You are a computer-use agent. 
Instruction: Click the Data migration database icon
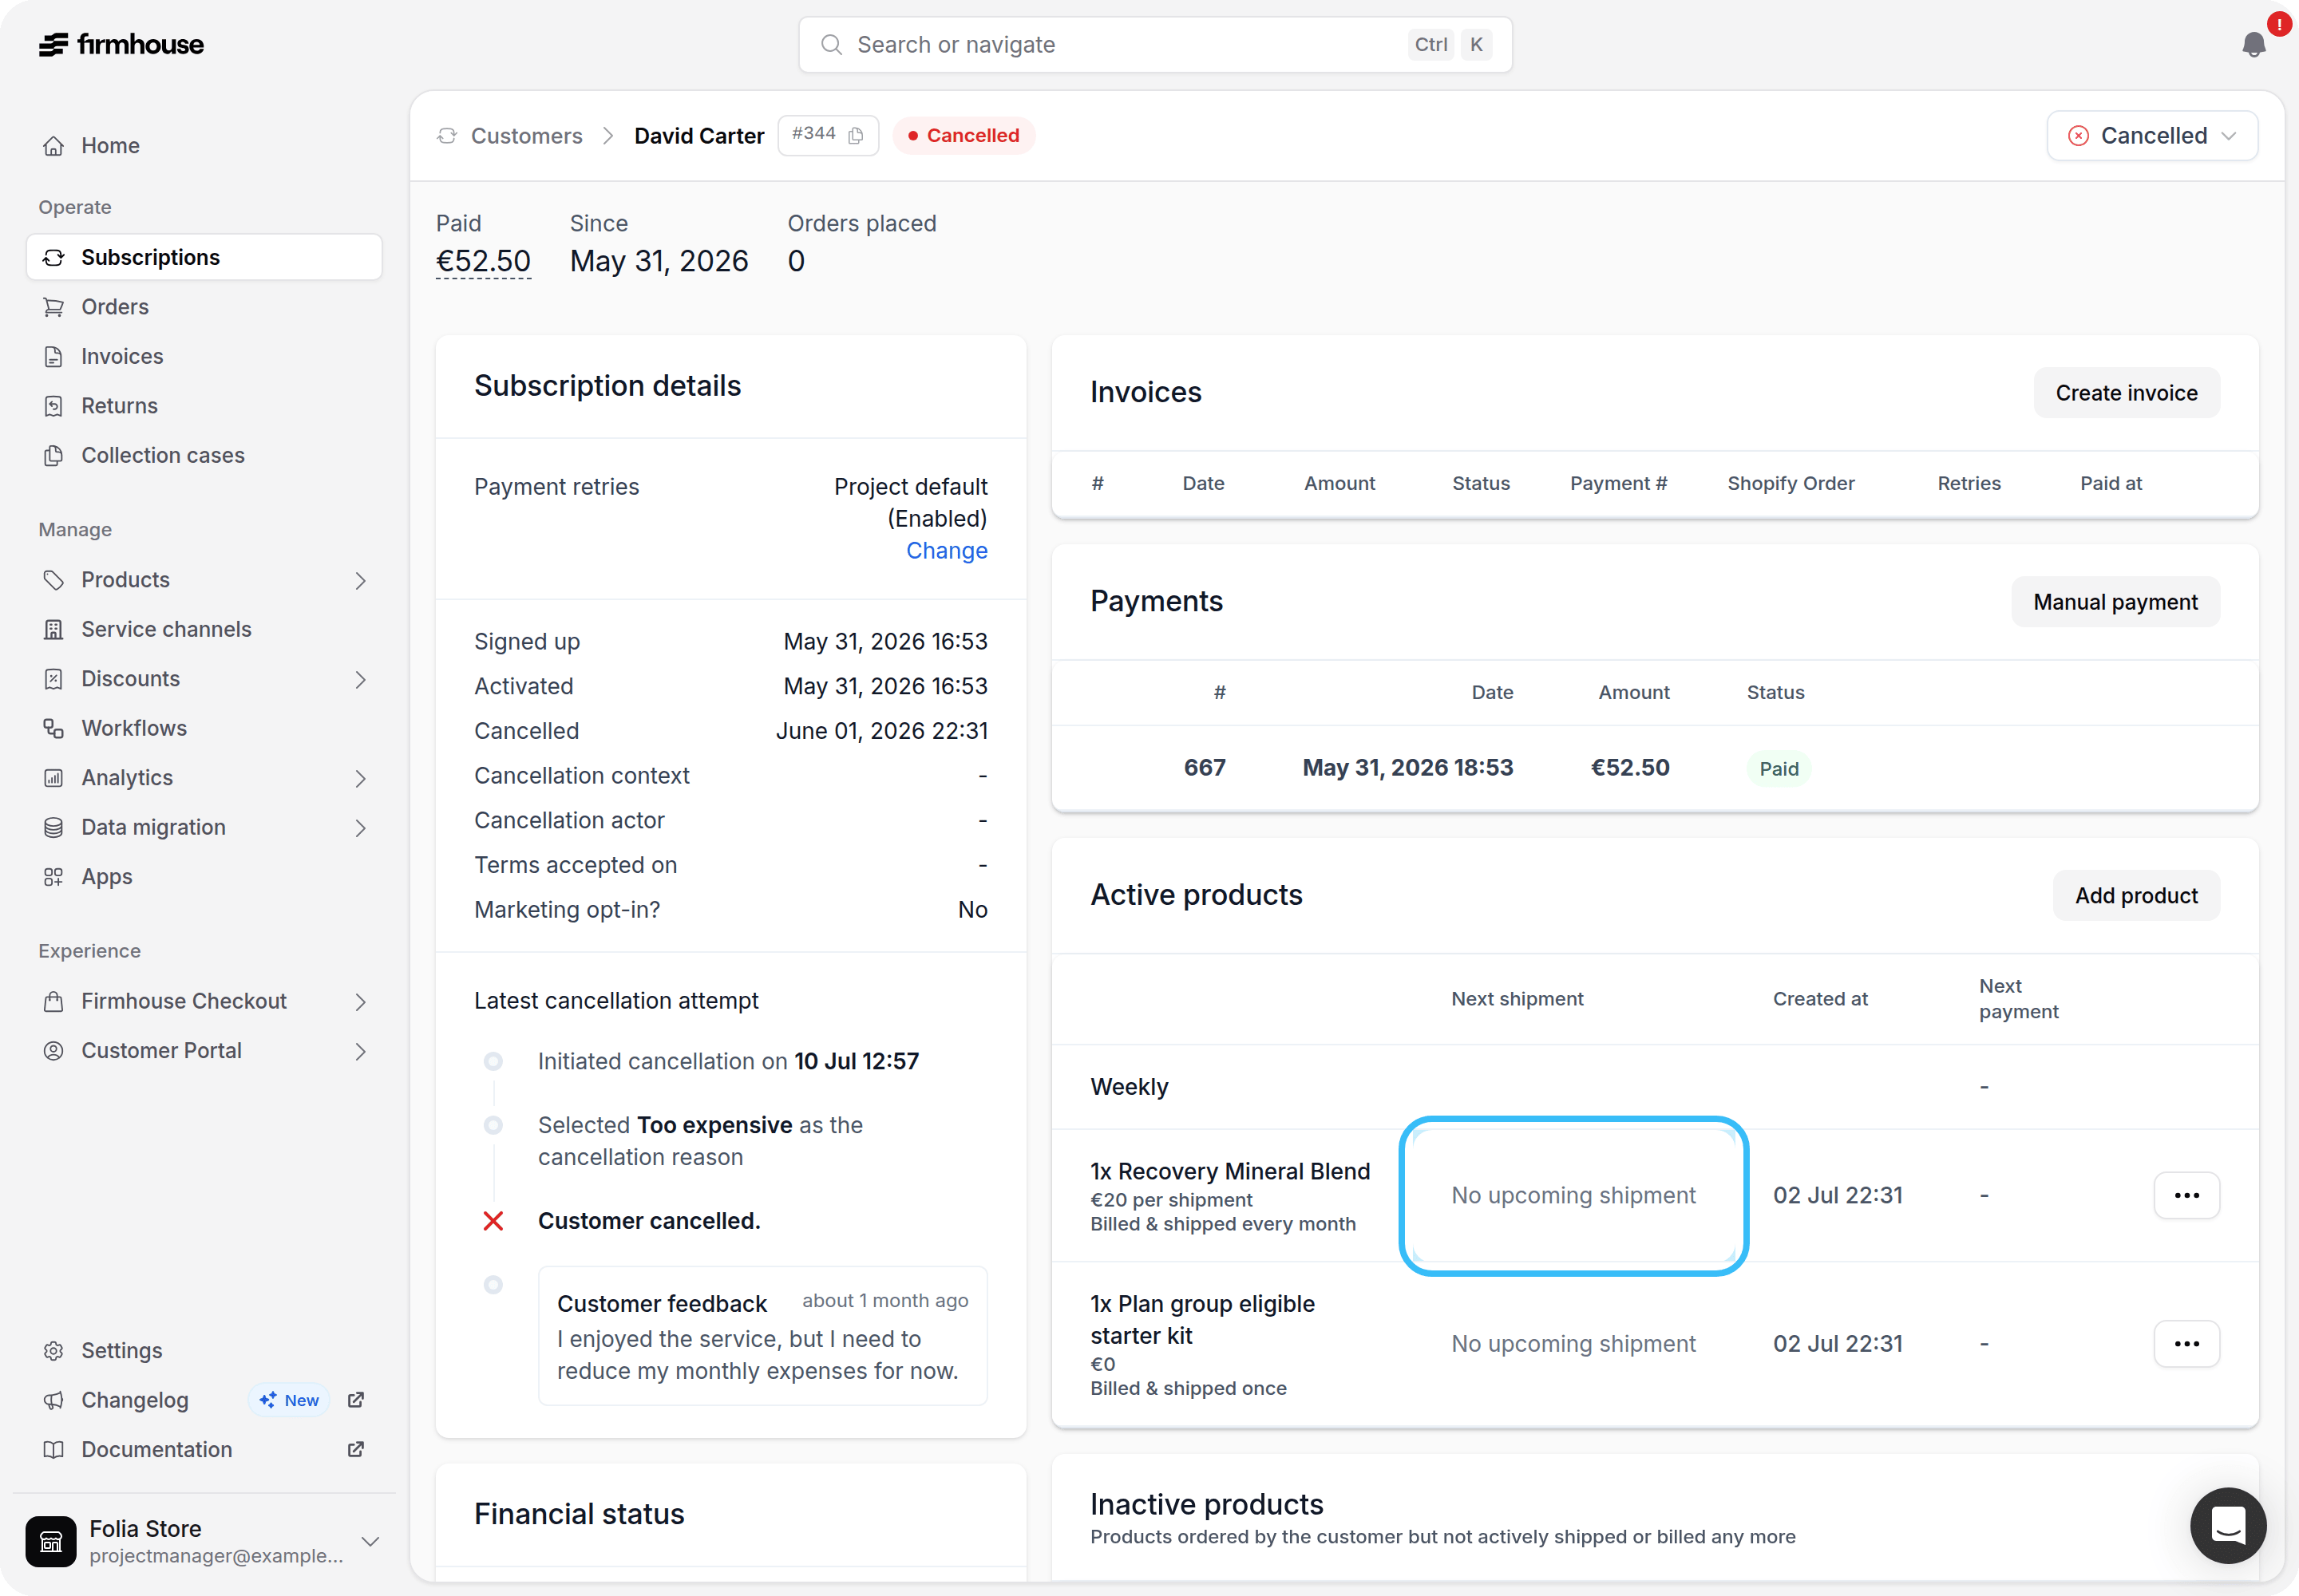54,828
